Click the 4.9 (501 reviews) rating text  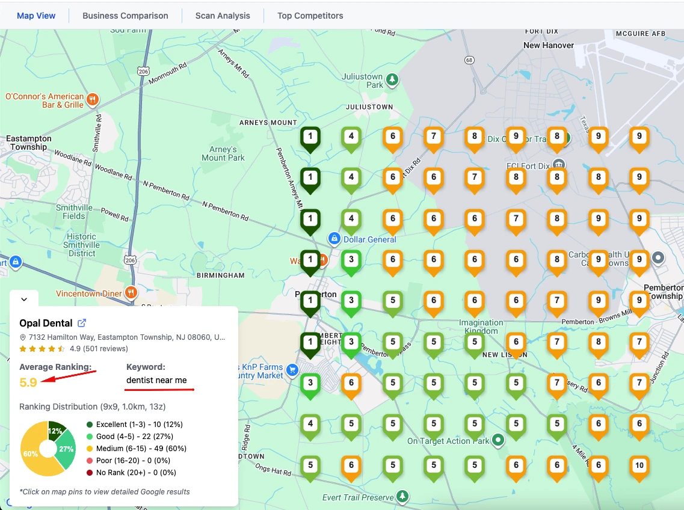(99, 348)
